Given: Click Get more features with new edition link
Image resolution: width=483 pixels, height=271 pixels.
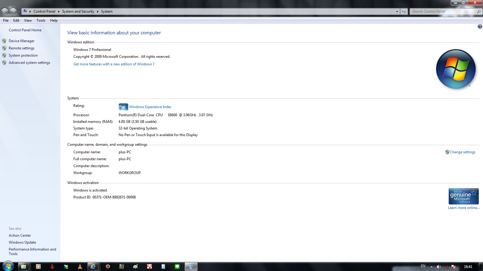Looking at the screenshot, I should (114, 64).
